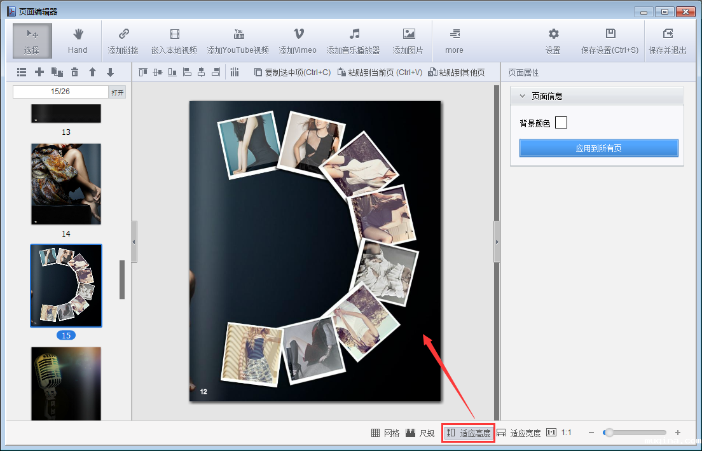This screenshot has width=702, height=451.
Task: Click 添加YouTube视频 toolbar icon
Action: [x=238, y=40]
